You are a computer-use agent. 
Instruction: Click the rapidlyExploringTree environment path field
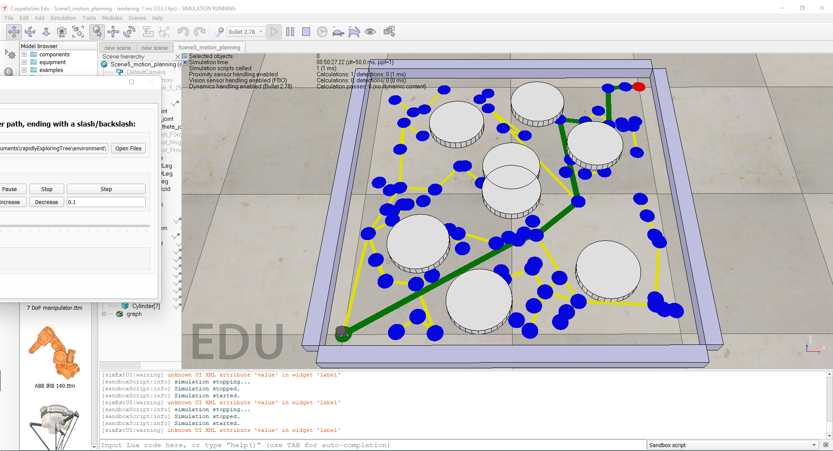[54, 148]
